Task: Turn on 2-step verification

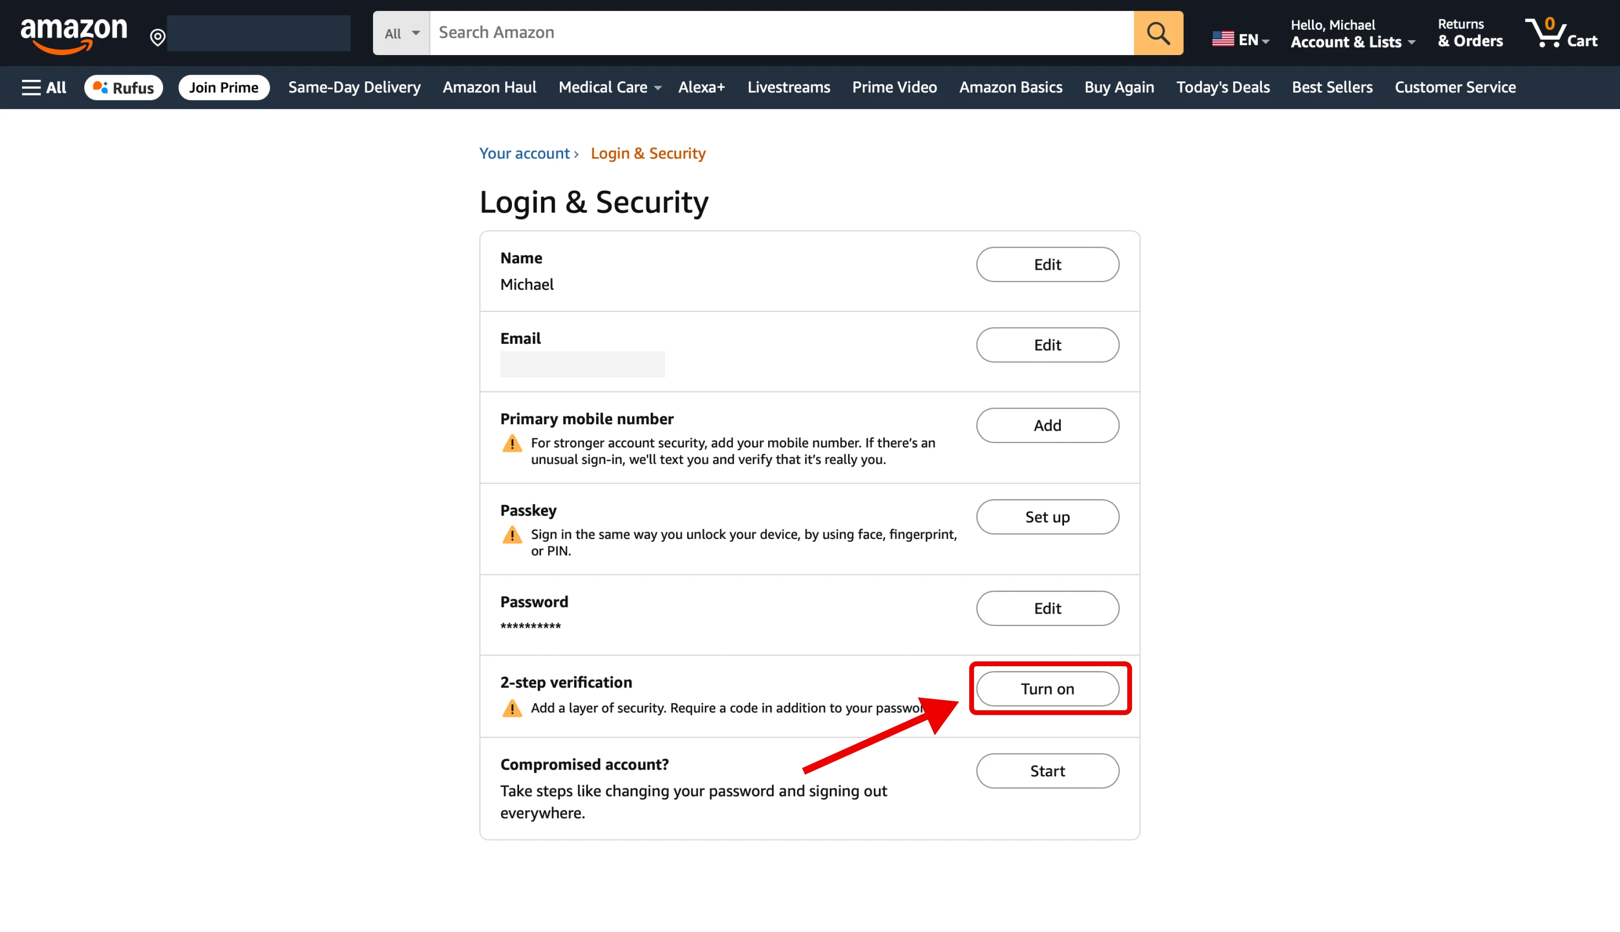Action: 1047,689
